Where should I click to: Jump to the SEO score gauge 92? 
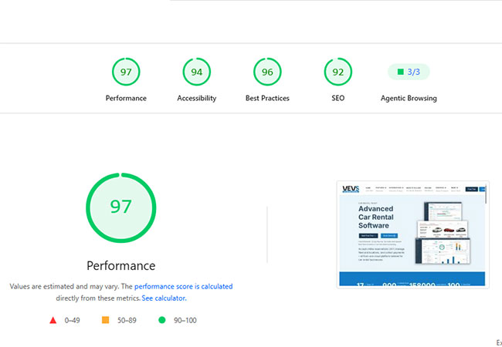(338, 72)
